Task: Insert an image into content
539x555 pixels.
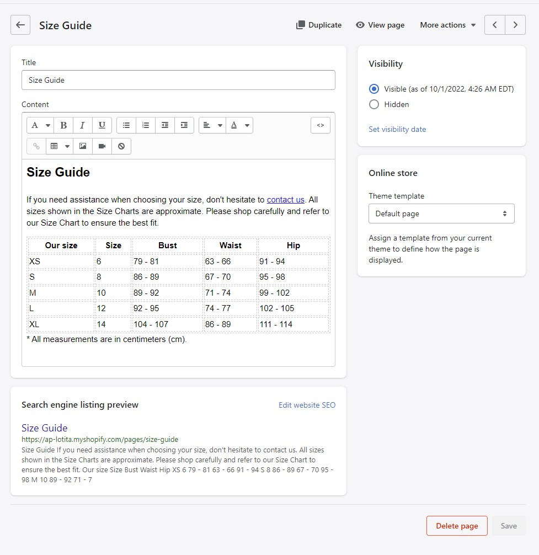Action: [83, 146]
